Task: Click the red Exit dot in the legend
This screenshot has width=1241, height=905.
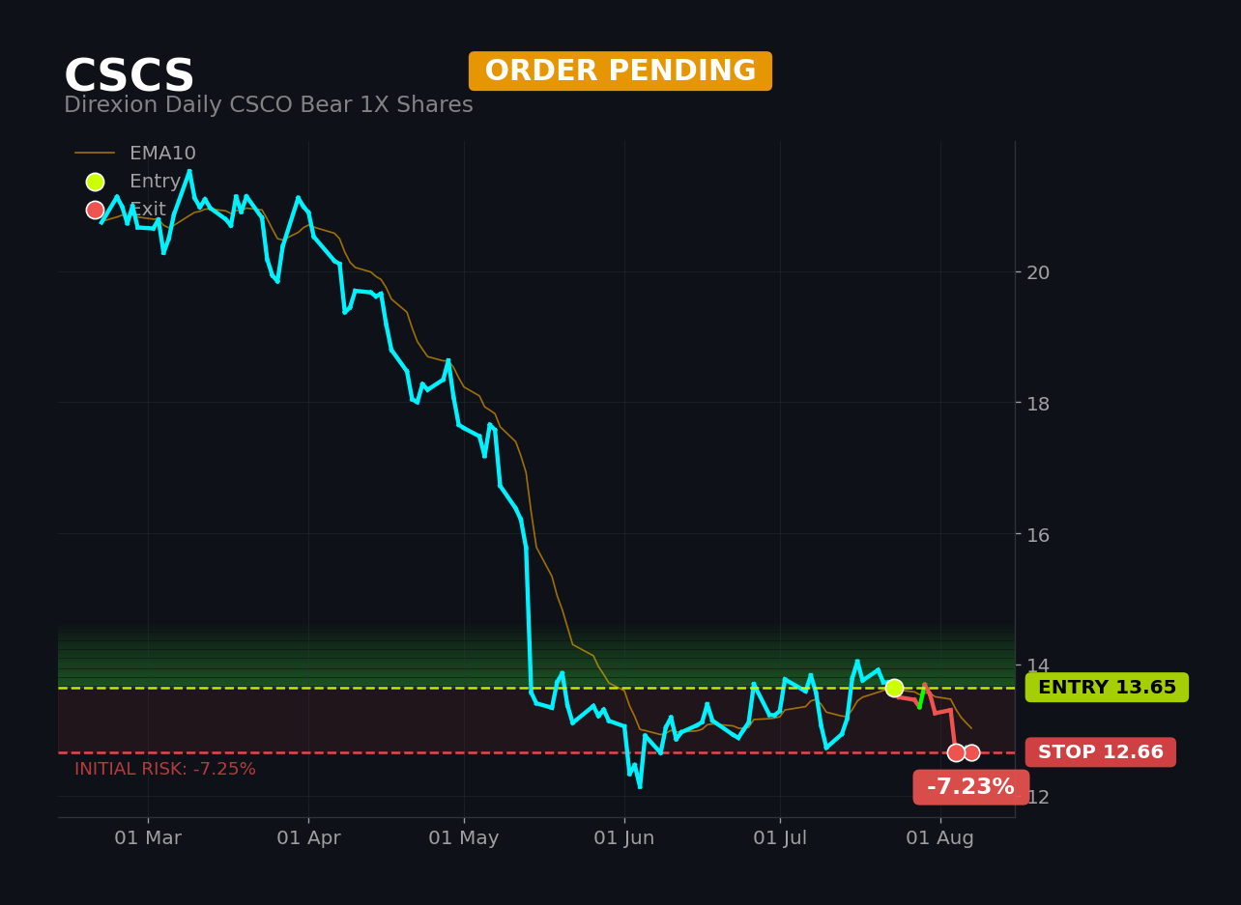Action: (x=95, y=210)
